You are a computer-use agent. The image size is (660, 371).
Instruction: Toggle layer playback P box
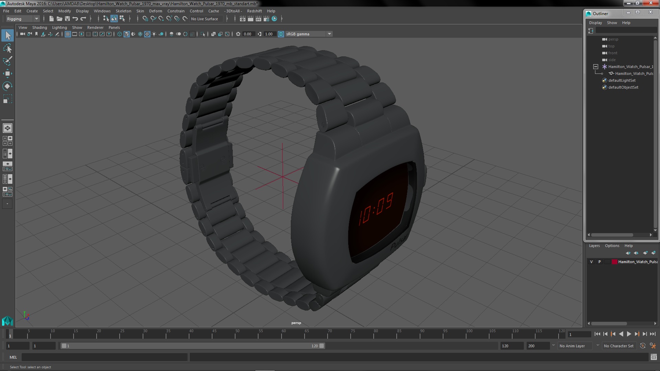[599, 262]
